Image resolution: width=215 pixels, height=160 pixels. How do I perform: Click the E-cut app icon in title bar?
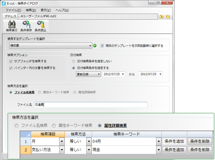4,3
